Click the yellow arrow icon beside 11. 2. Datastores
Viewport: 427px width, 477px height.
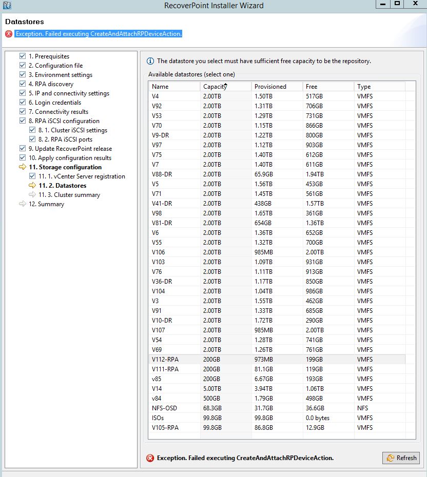[32, 185]
